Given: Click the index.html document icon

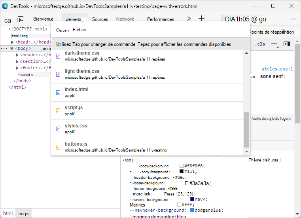Looking at the screenshot, I should (58, 93).
